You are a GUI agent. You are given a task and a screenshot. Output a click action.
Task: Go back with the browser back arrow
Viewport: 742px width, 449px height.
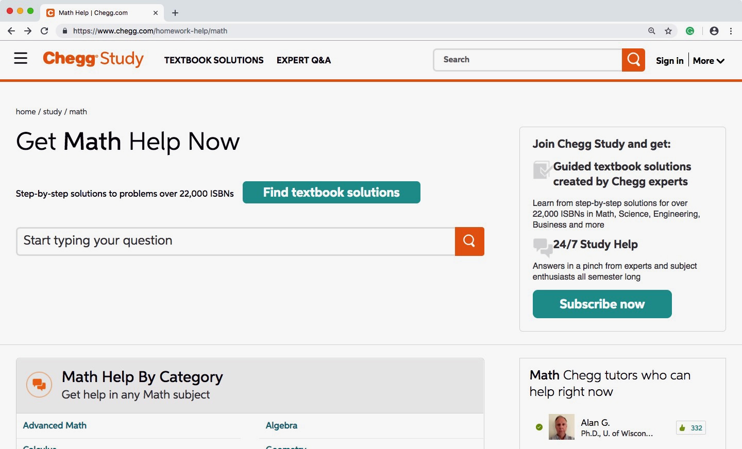(11, 31)
